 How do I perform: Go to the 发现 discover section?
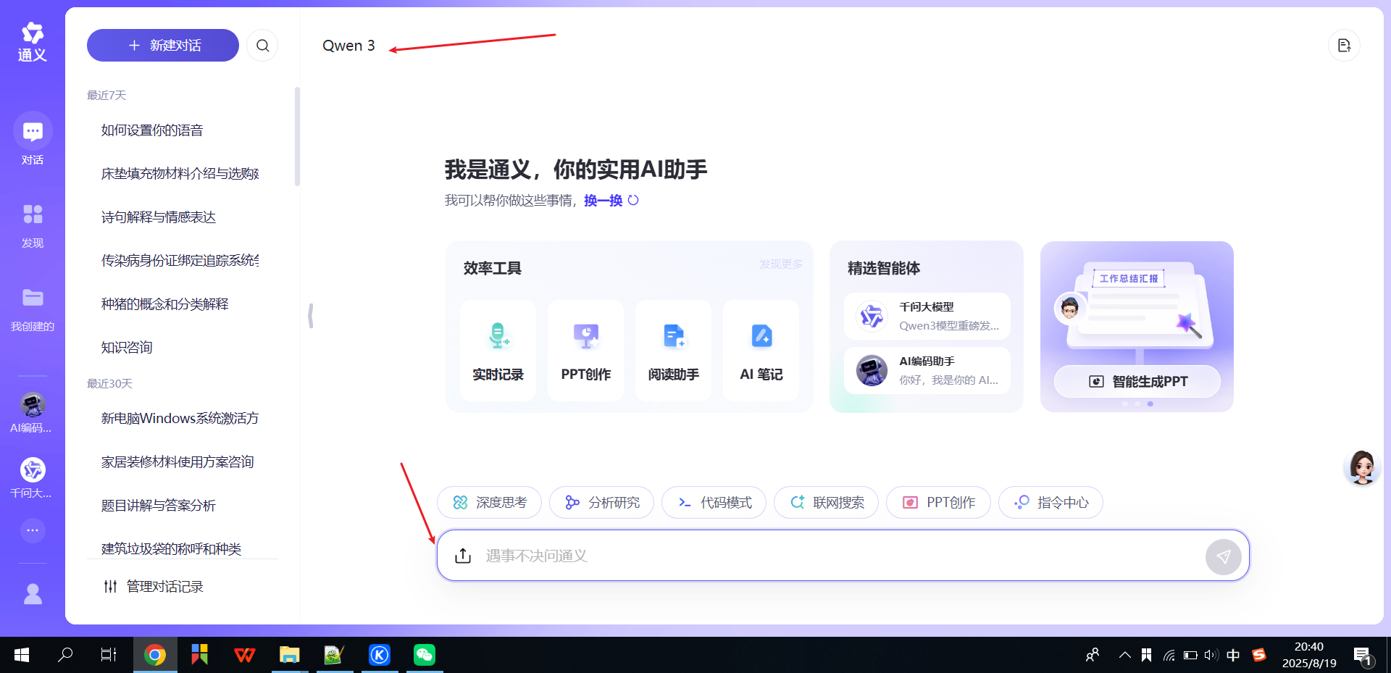tap(33, 225)
